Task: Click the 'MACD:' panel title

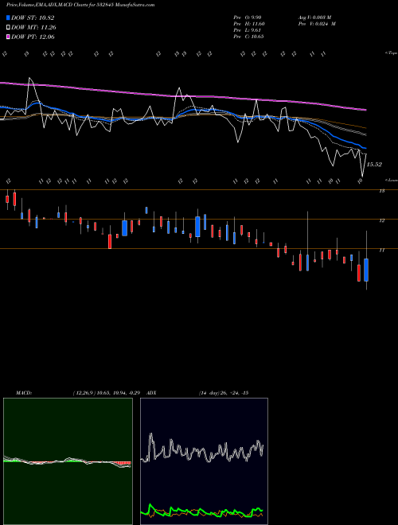Action: 24,393
